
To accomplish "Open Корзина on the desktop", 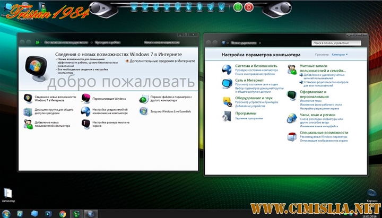I will point(372,193).
